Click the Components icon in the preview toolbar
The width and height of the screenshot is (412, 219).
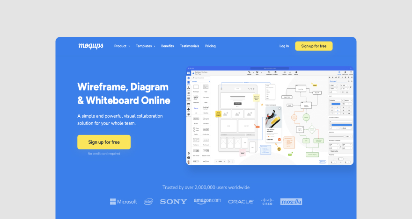pos(269,73)
